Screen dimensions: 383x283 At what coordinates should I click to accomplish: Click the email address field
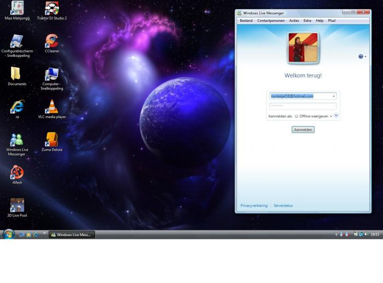(303, 96)
